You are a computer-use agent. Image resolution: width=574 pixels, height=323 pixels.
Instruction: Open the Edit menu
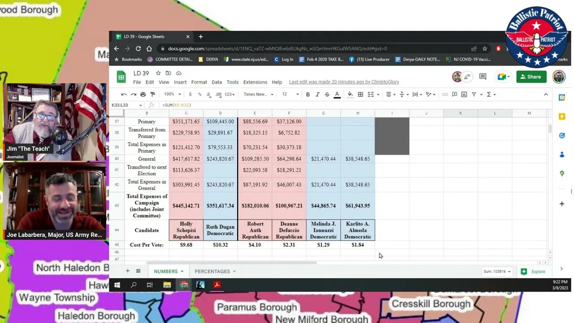click(150, 82)
